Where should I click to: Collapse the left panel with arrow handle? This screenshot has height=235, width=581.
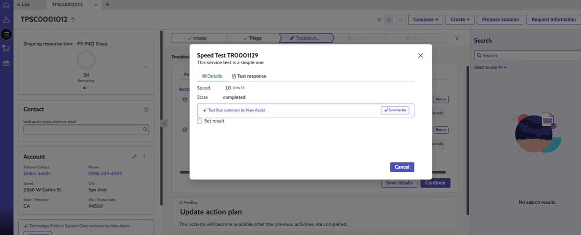[164, 123]
